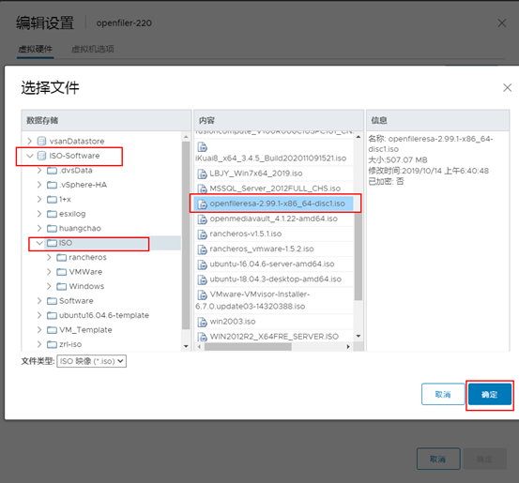Viewport: 519px width, 483px height.
Task: Cancel the 选择文件 dialog
Action: (443, 394)
